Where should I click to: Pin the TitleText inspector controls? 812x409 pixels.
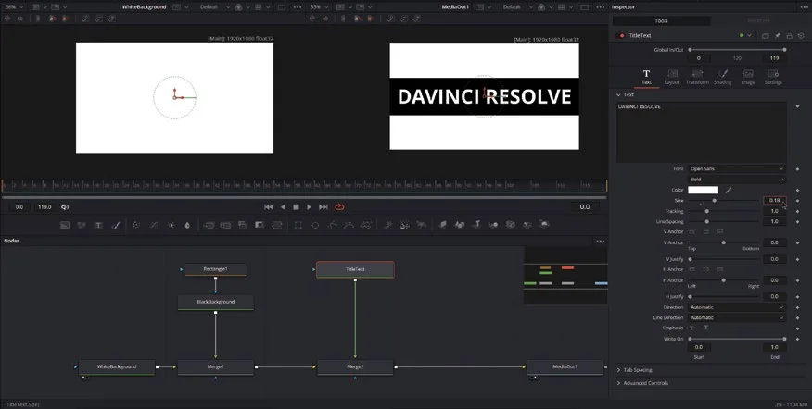tap(778, 36)
